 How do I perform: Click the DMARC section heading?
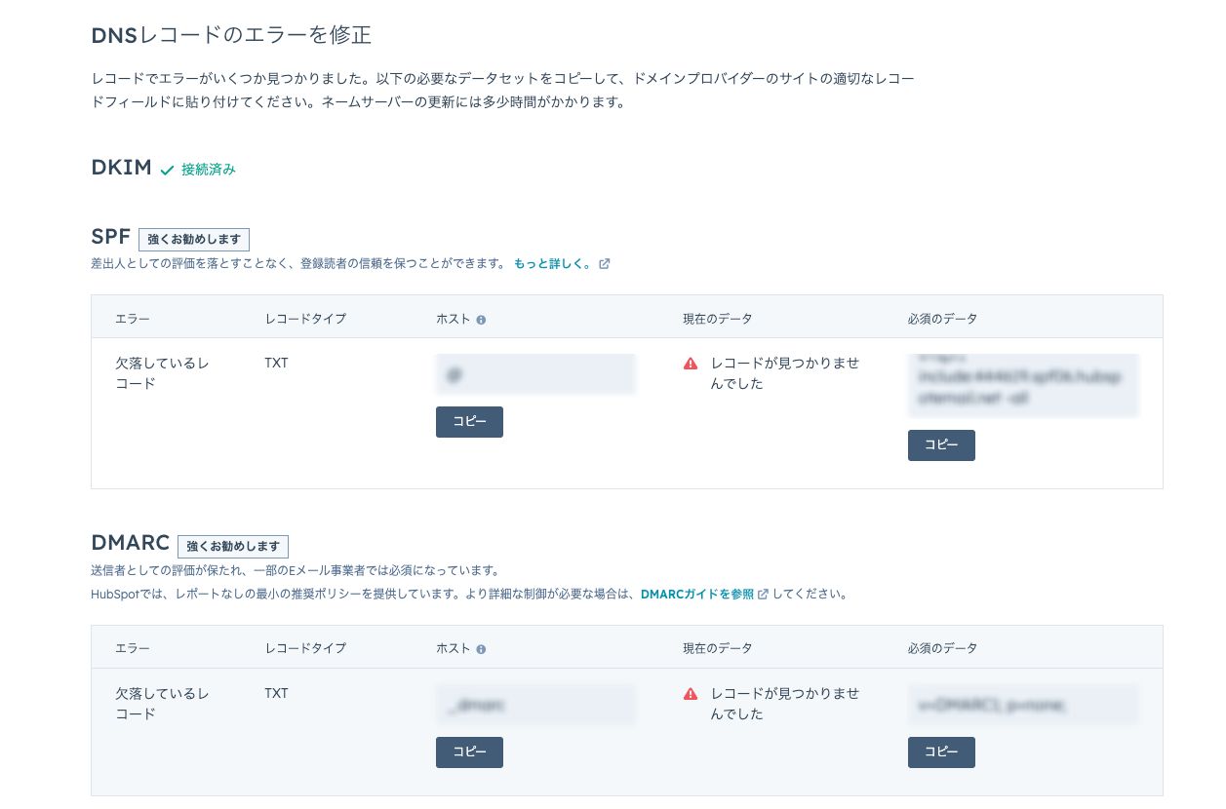click(x=131, y=543)
